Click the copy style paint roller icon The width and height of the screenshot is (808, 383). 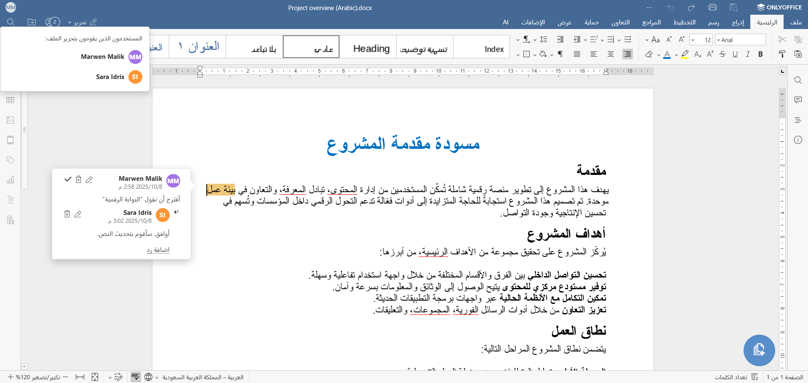(x=782, y=54)
